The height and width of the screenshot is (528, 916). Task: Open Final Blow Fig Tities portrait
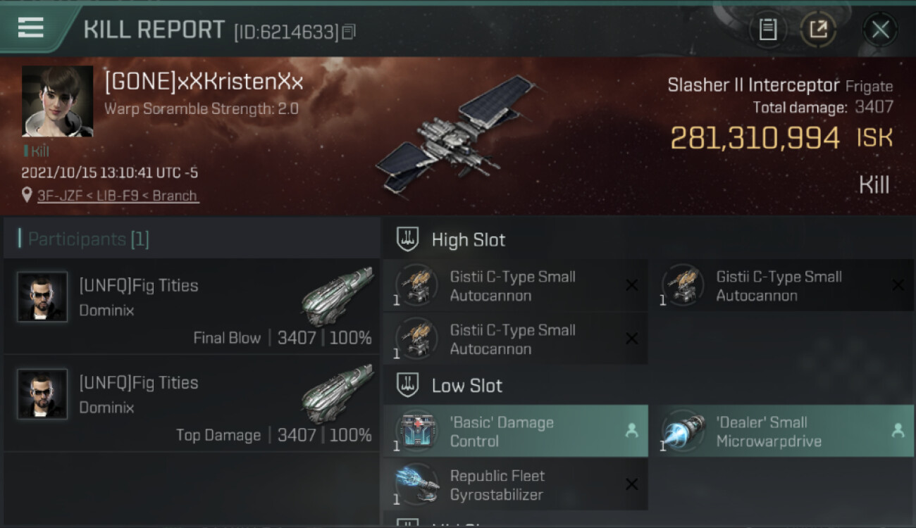[42, 297]
